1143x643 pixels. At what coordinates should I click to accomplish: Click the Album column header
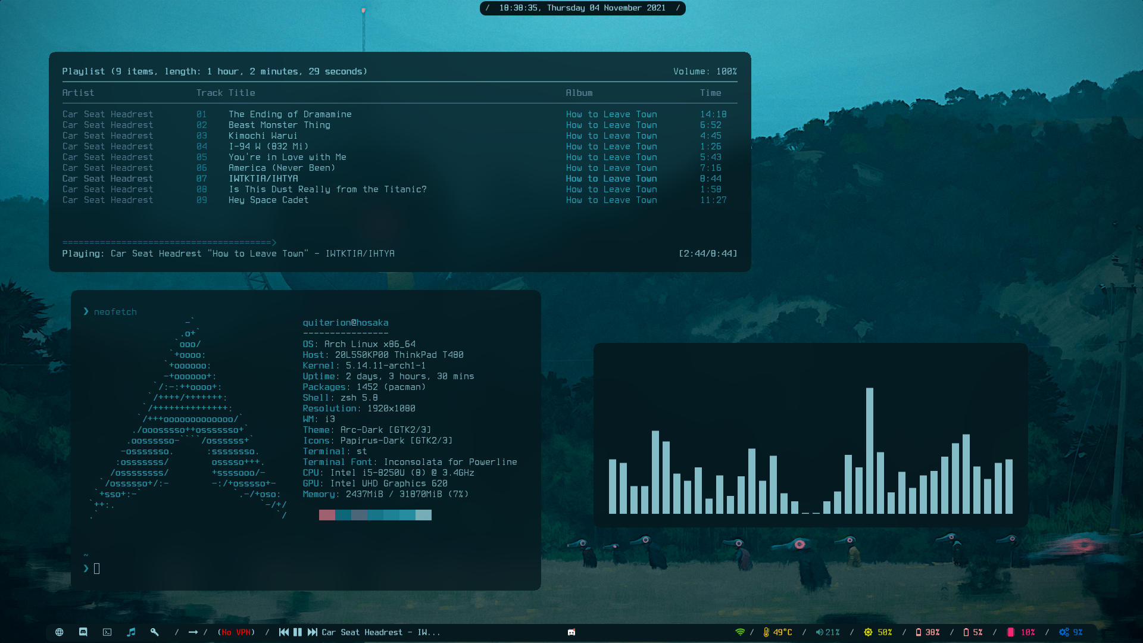coord(579,93)
